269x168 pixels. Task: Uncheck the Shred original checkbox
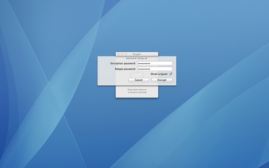(171, 74)
